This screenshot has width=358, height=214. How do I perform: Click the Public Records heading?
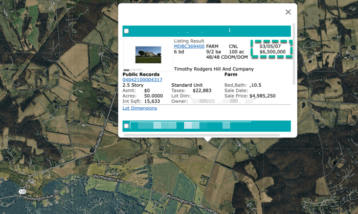141,74
